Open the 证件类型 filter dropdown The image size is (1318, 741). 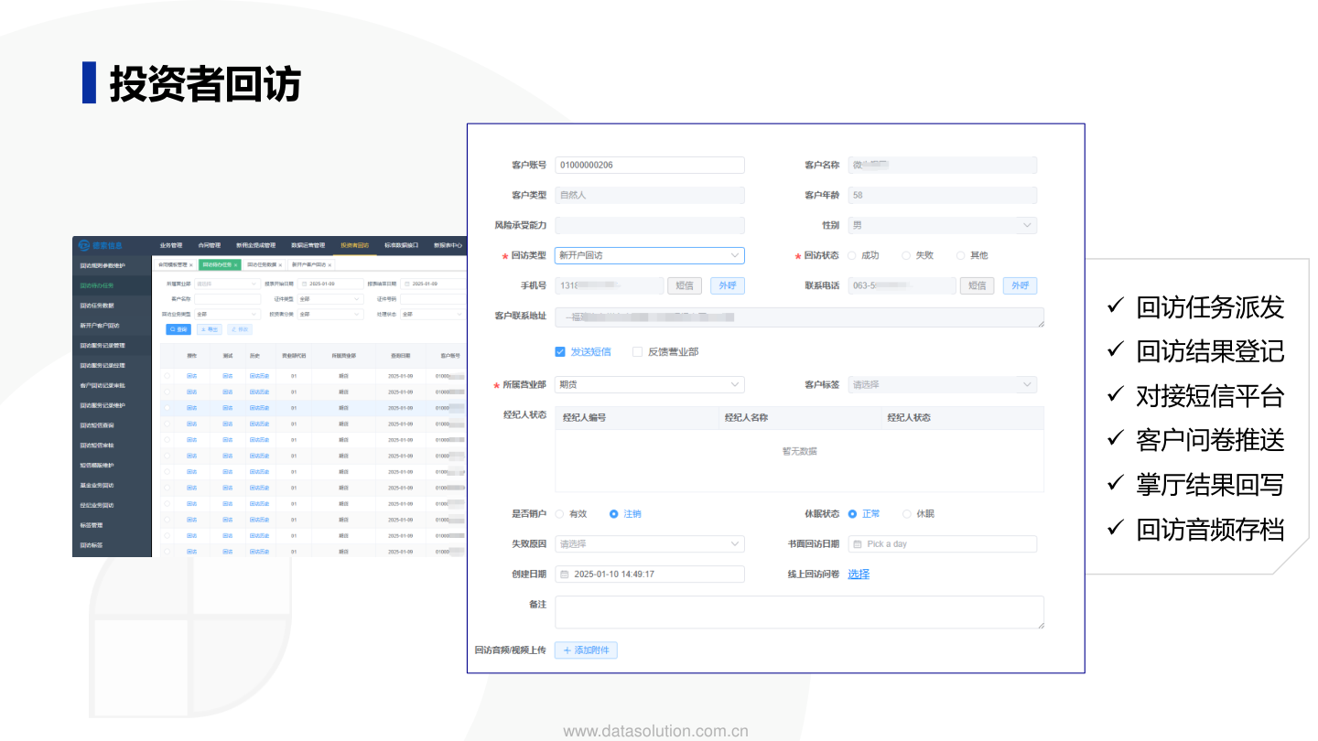coord(330,299)
